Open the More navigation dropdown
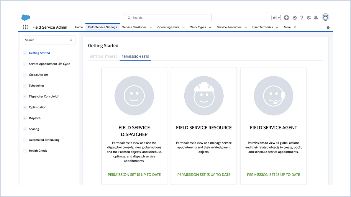 [x=289, y=27]
